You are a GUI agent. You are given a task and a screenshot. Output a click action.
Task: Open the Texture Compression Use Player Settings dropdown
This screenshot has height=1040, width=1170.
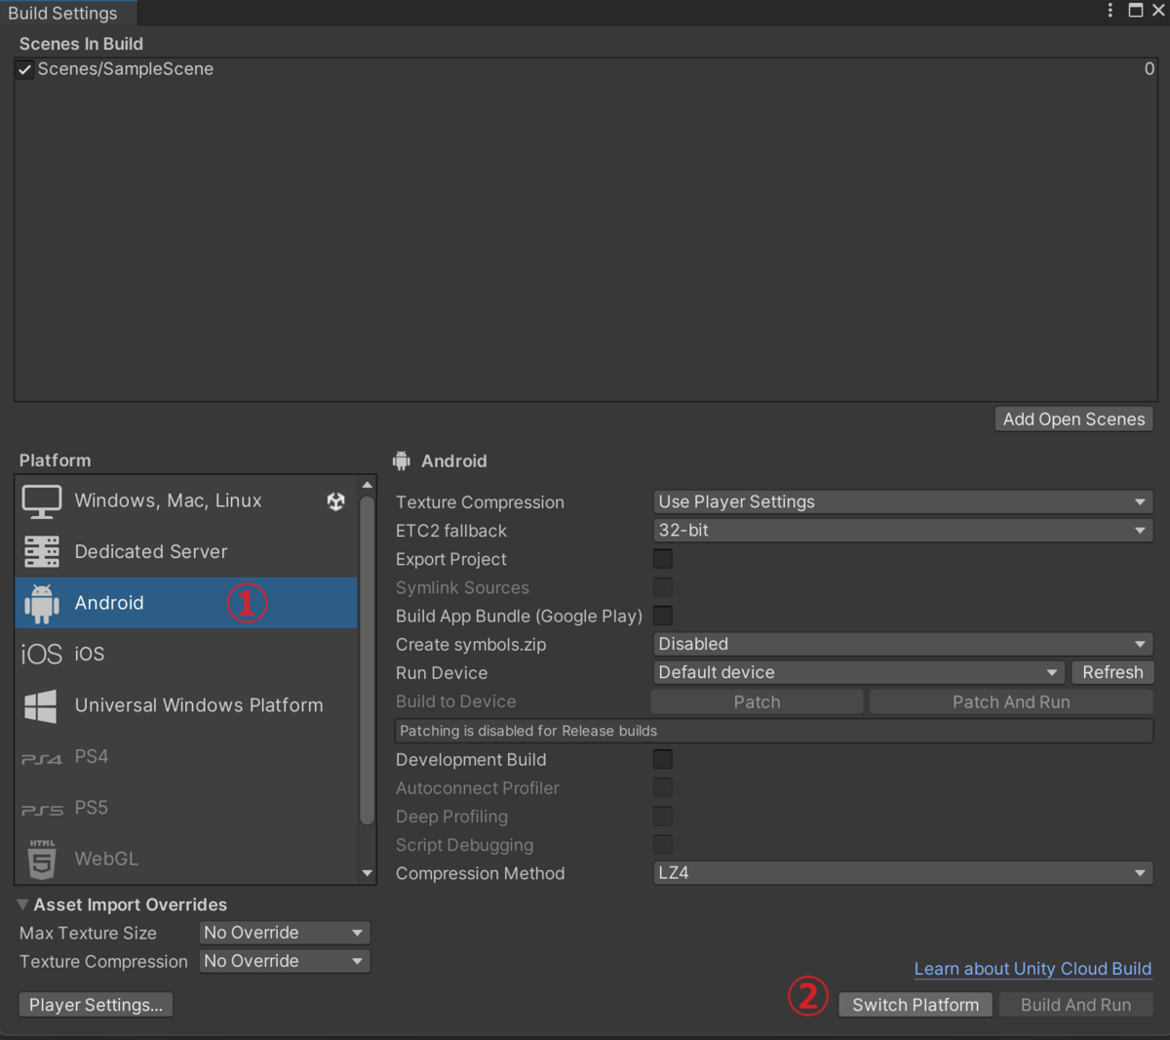click(903, 502)
